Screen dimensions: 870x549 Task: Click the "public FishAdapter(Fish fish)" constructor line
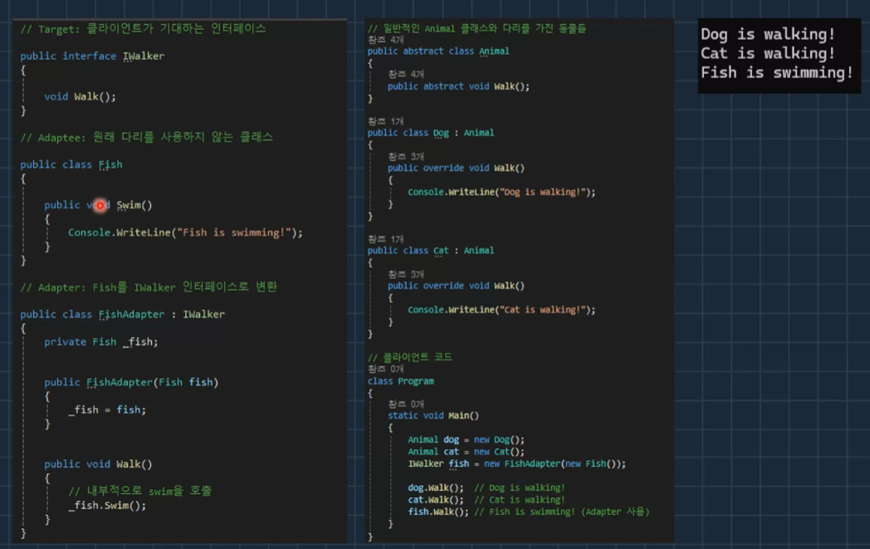[x=131, y=382]
